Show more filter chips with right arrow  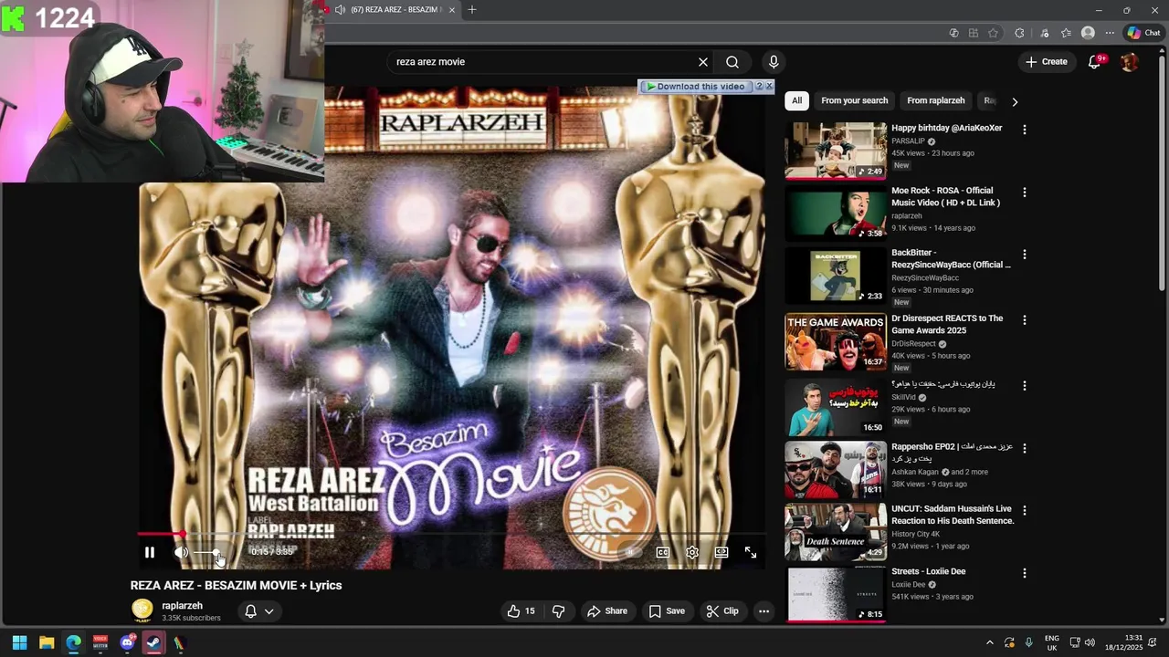(1015, 101)
